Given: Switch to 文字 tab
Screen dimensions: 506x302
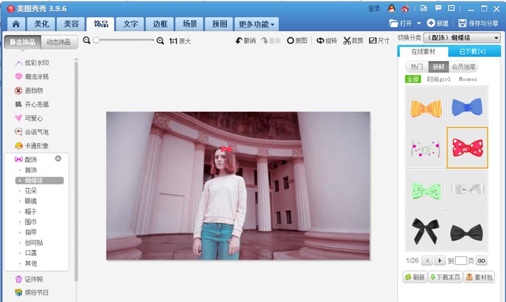Looking at the screenshot, I should pyautogui.click(x=131, y=24).
